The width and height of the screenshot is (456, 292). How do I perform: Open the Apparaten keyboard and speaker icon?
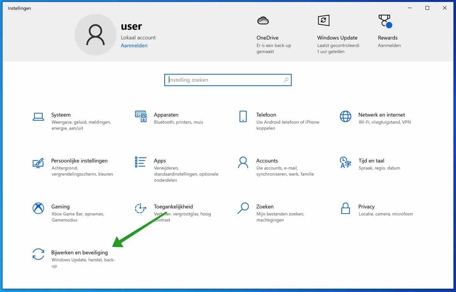(141, 116)
